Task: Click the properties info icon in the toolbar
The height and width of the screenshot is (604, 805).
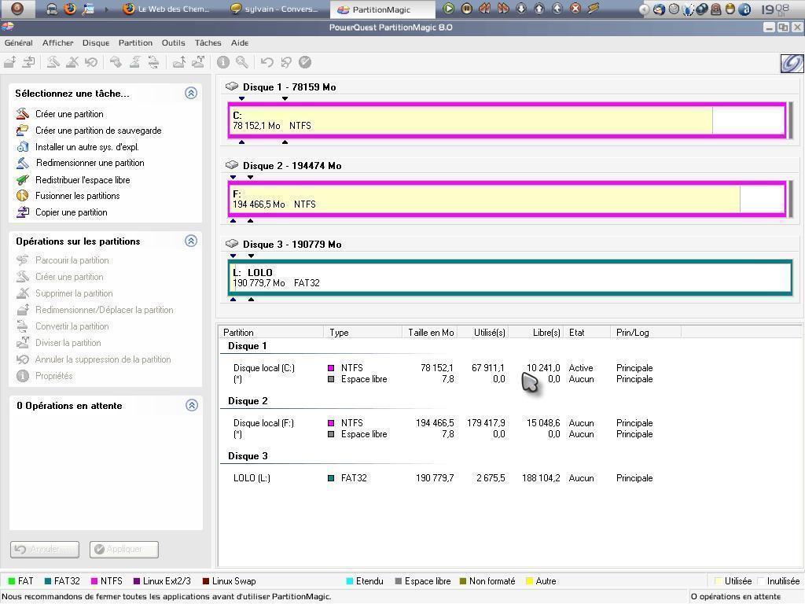Action: pos(223,62)
